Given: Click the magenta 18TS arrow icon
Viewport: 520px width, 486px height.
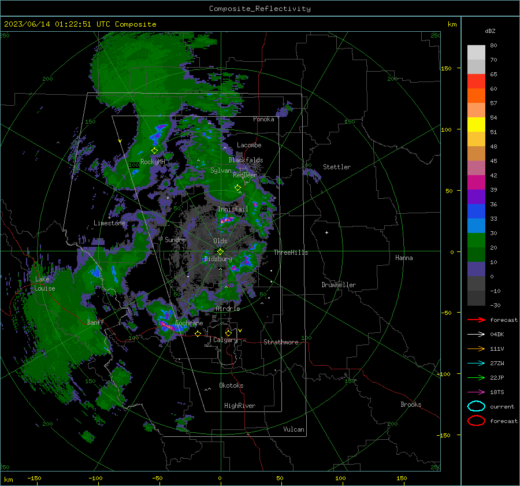Looking at the screenshot, I should (x=476, y=392).
